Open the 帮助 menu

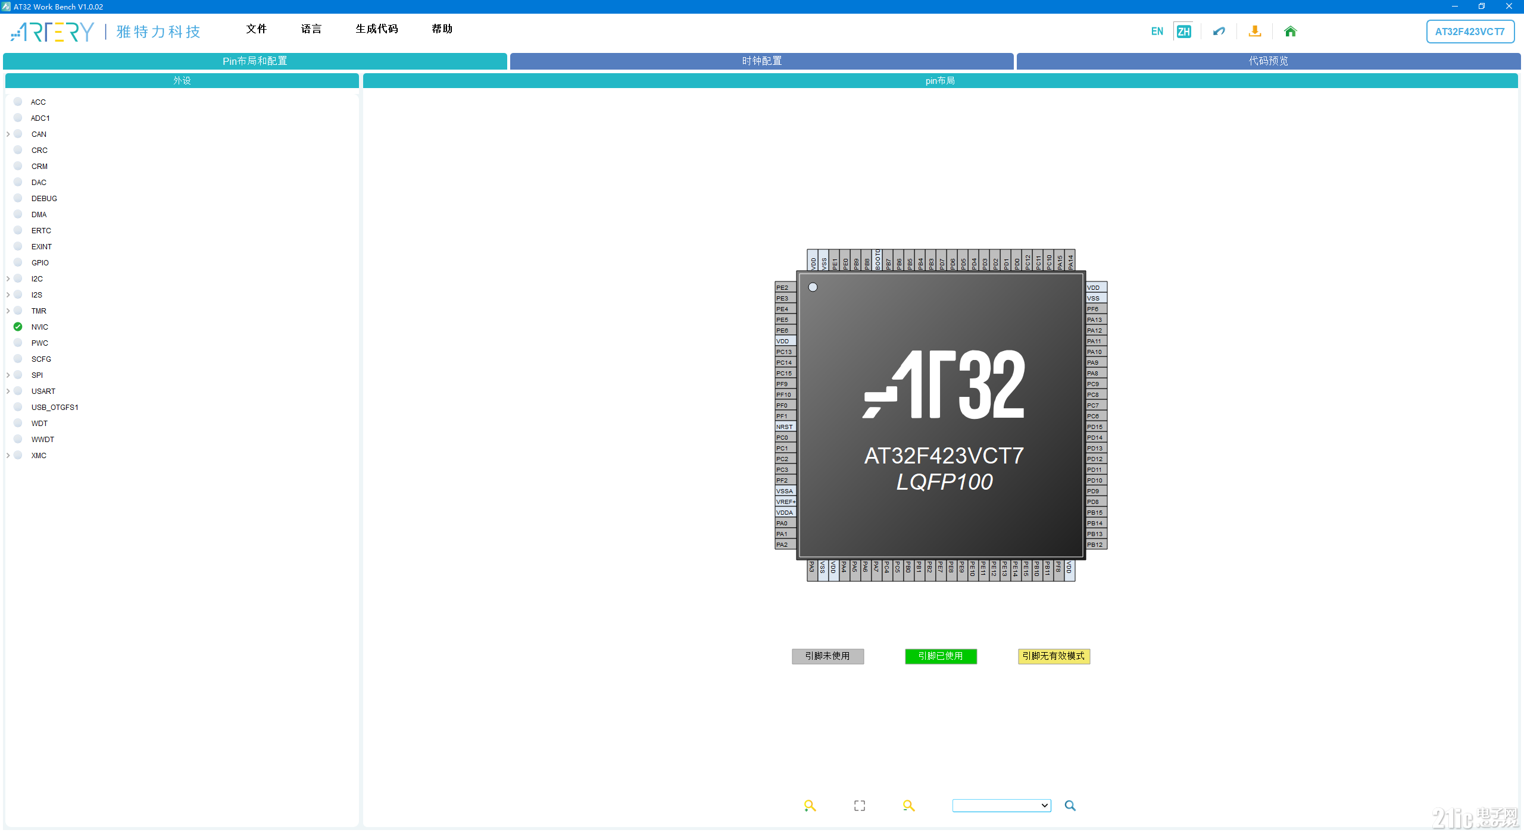coord(442,29)
